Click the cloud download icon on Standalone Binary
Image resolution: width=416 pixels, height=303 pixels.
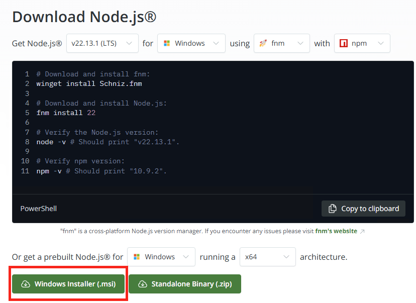[143, 284]
